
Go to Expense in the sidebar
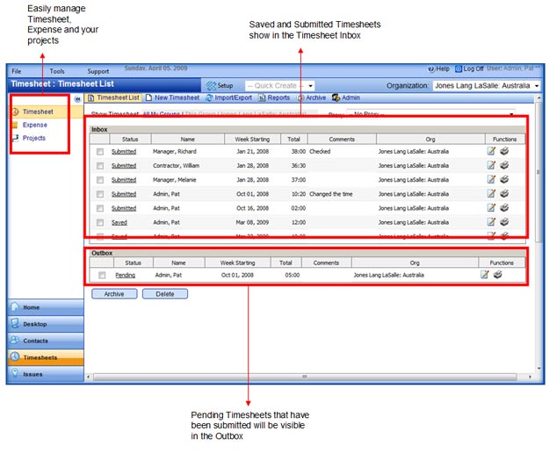click(x=34, y=125)
